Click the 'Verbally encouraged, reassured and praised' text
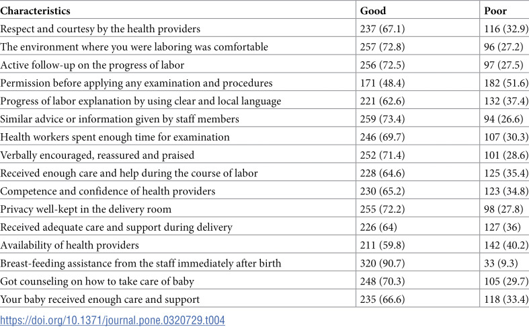This screenshot has width=529, height=327. [97, 155]
